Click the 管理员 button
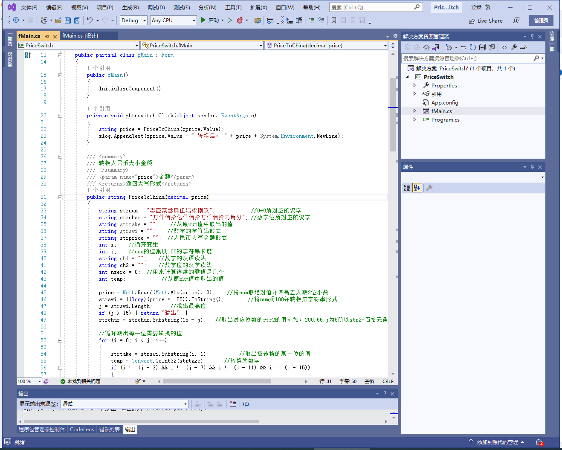Image resolution: width=562 pixels, height=450 pixels. pos(541,20)
